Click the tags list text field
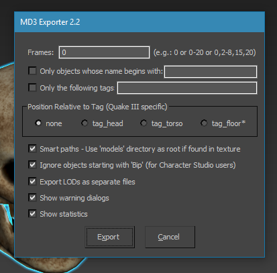The image size is (277, 273). pos(187,88)
